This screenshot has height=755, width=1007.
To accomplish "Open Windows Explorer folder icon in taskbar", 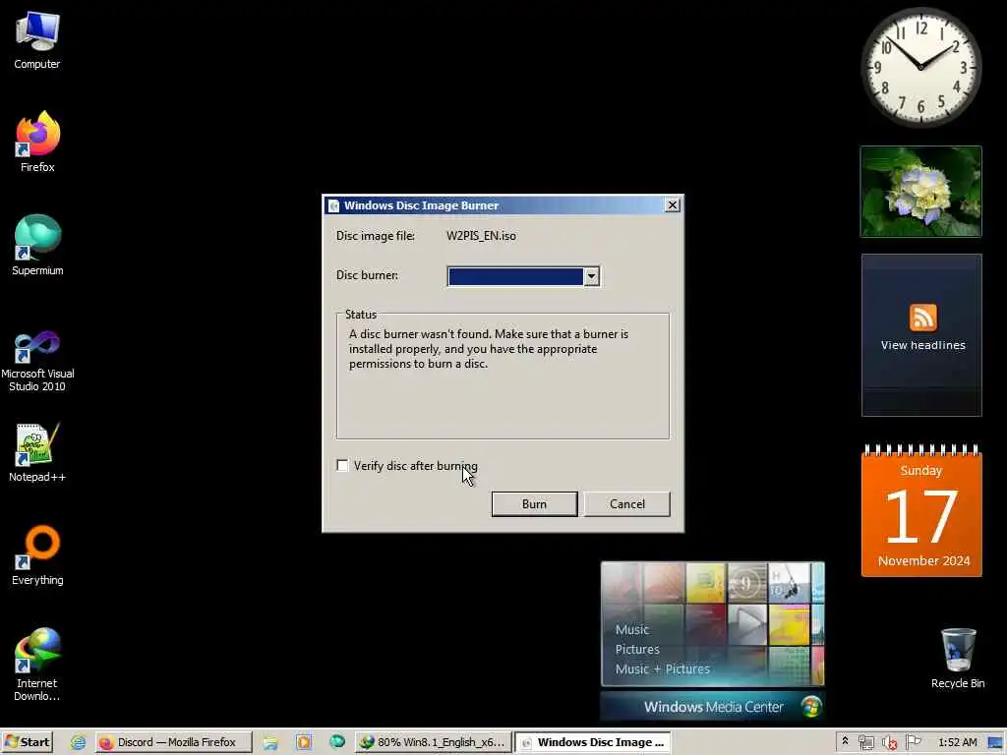I will (270, 742).
